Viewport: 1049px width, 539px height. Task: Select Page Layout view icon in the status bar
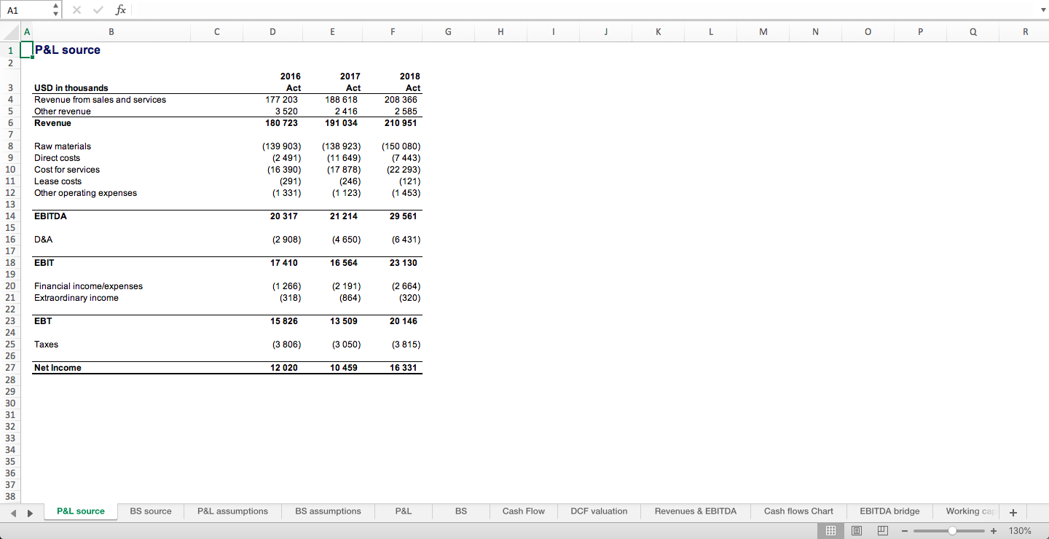pyautogui.click(x=857, y=530)
